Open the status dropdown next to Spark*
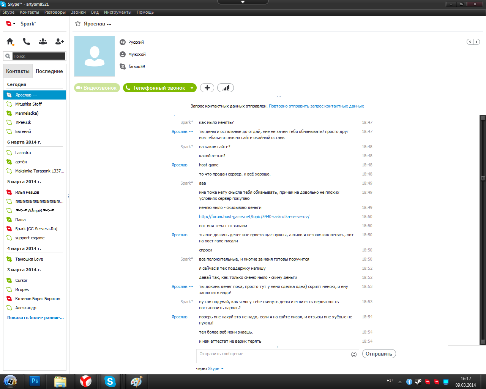The height and width of the screenshot is (389, 486). tap(14, 24)
